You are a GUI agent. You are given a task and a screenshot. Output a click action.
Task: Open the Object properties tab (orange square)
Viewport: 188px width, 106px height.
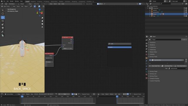(146, 58)
